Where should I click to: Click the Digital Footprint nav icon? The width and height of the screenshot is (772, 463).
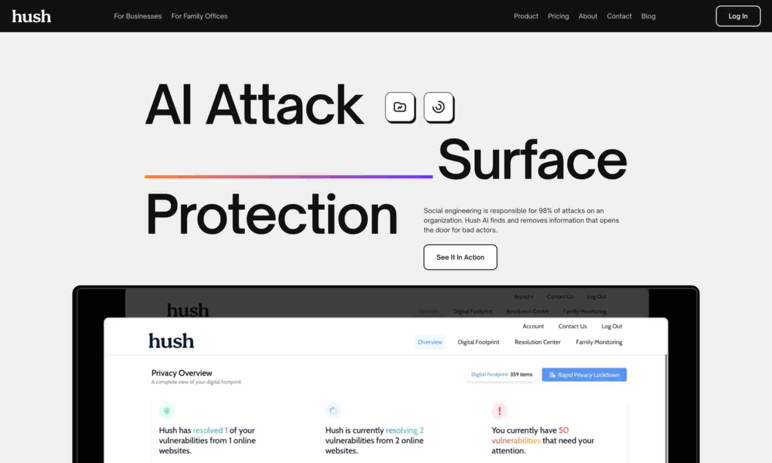click(x=478, y=341)
